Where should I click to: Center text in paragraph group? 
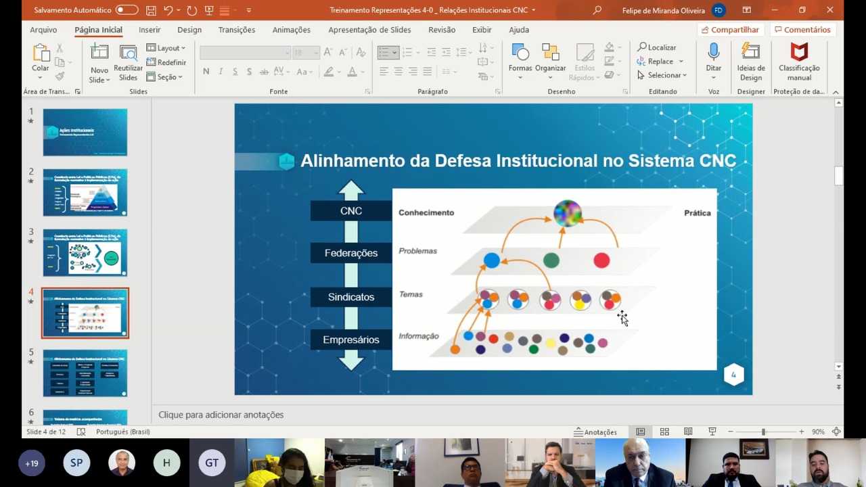coord(398,72)
